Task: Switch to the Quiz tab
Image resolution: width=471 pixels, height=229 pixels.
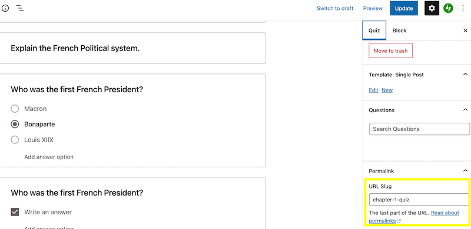Action: coord(374,31)
